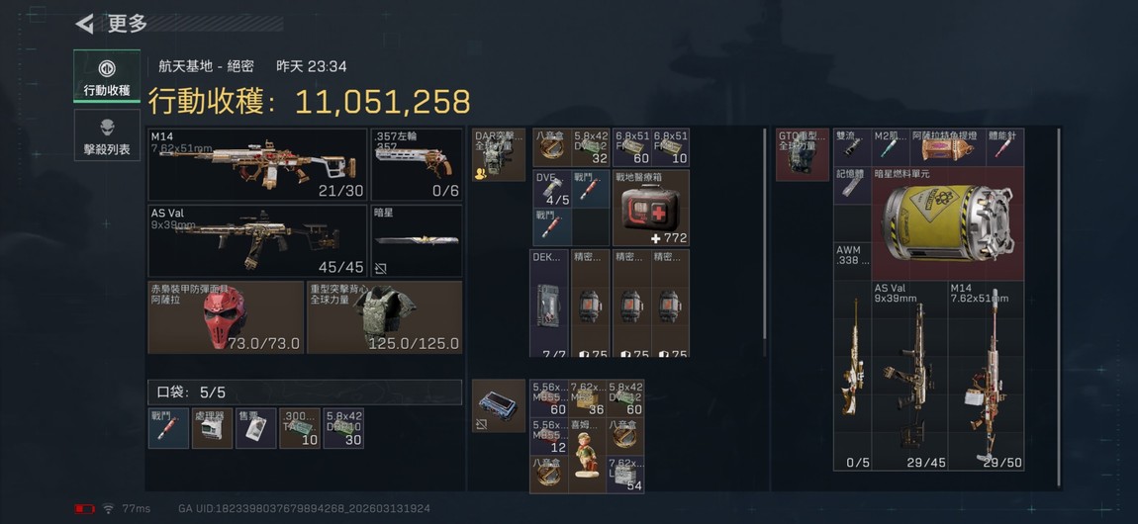Click the .357左輪 revolver slot
The height and width of the screenshot is (524, 1138).
coord(417,165)
